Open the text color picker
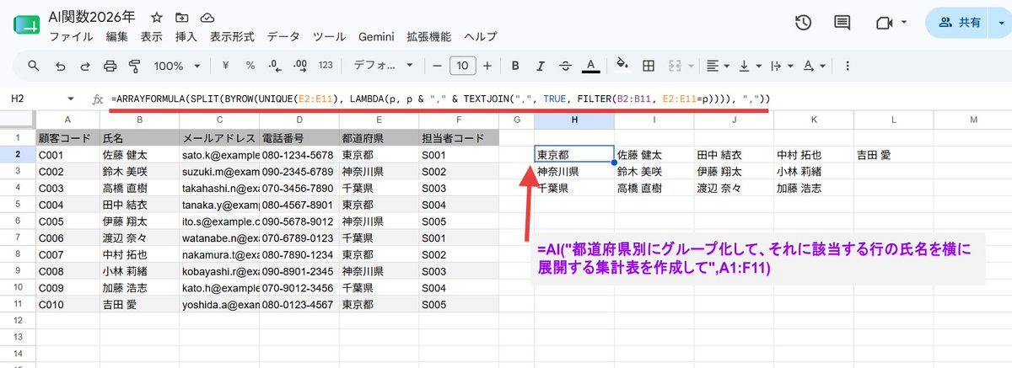 pyautogui.click(x=590, y=66)
